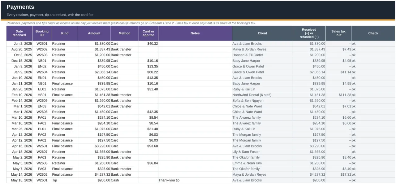This screenshot has height=184, width=396.
Task: Click the 'Sales tax in it' header
Action: (x=338, y=33)
